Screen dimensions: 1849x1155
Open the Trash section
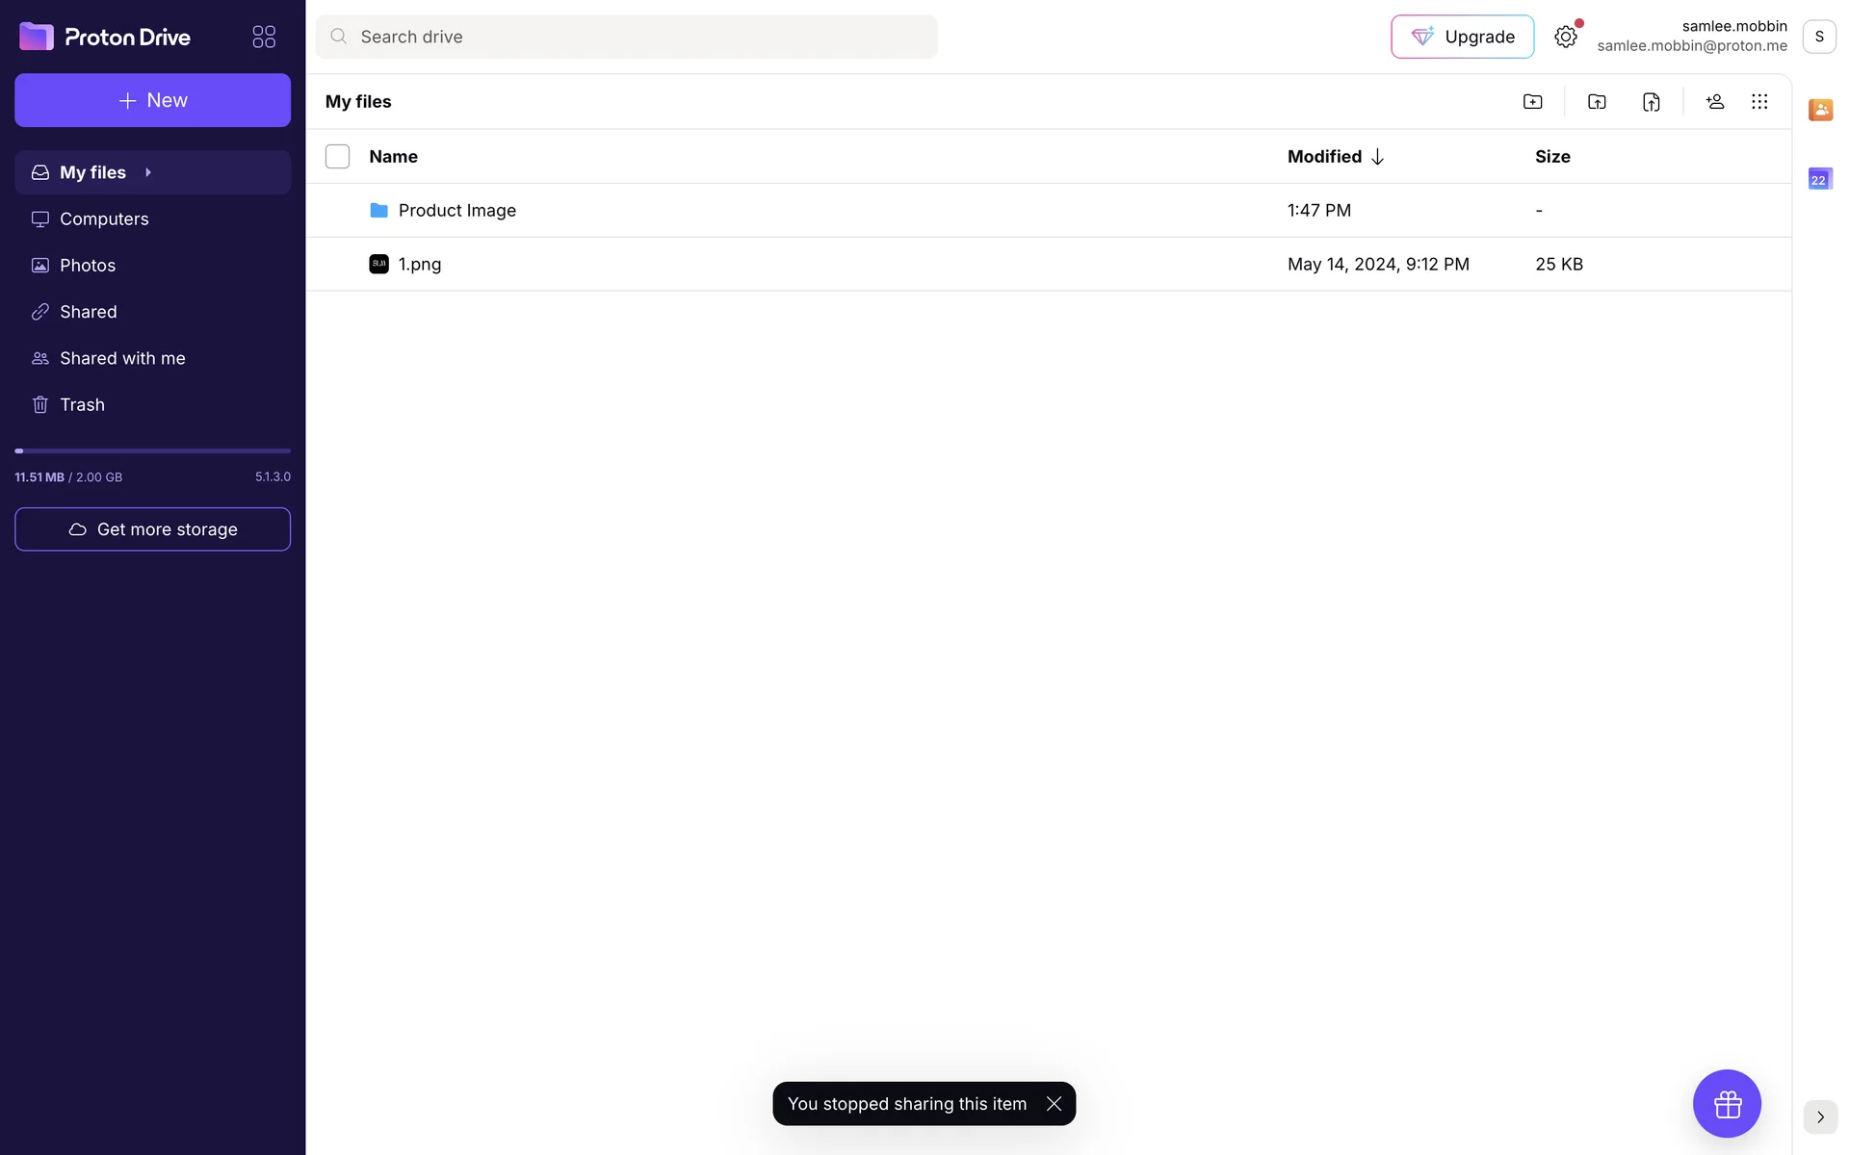pos(82,405)
